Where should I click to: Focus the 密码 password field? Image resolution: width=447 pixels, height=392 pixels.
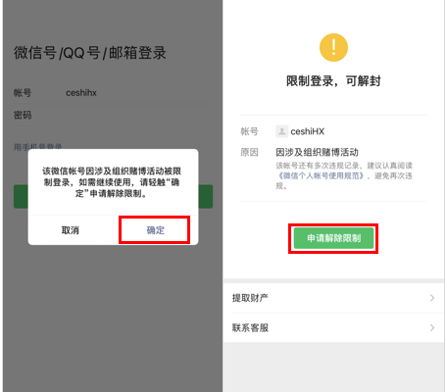[113, 116]
